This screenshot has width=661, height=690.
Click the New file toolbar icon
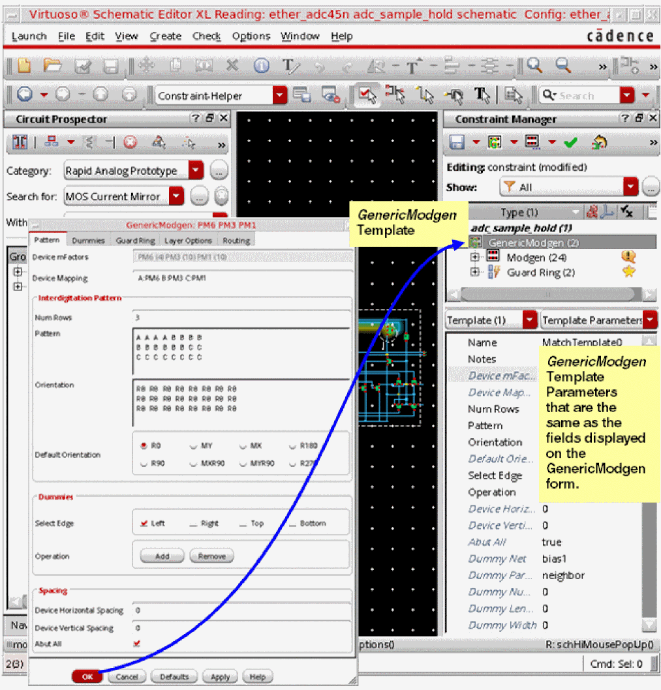pos(24,66)
